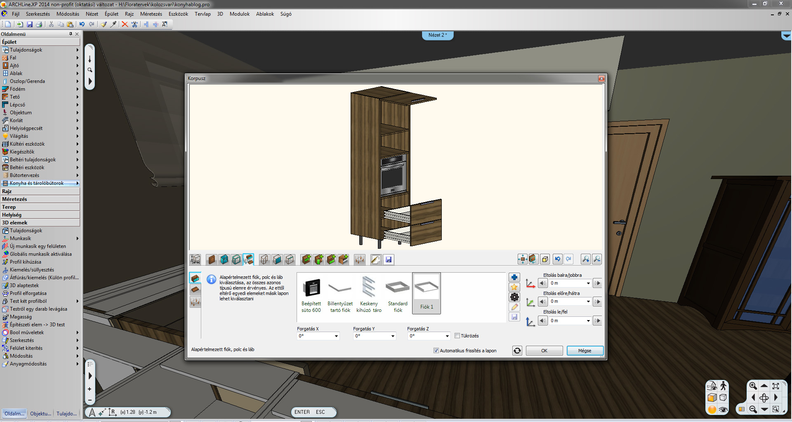Image resolution: width=792 pixels, height=422 pixels.
Task: Click the walk mode person icon
Action: [x=723, y=386]
